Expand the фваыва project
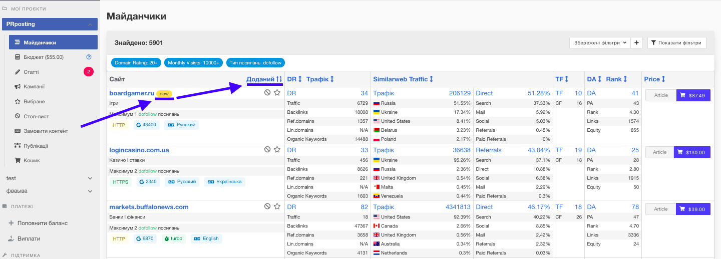The height and width of the screenshot is (259, 721). (49, 191)
